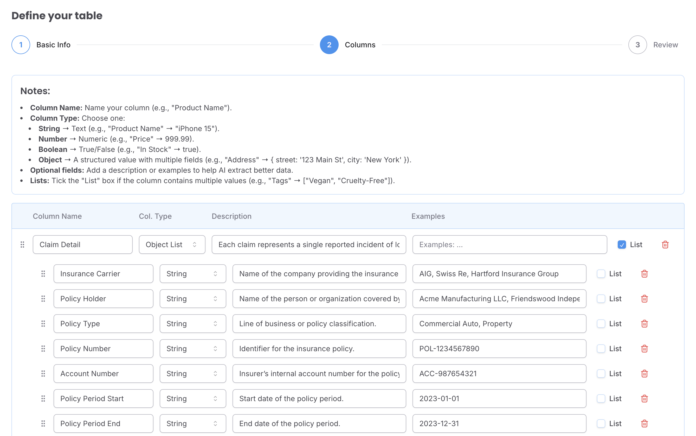The width and height of the screenshot is (696, 436).
Task: Edit the AIG, Swiss Re examples field
Action: pos(499,274)
